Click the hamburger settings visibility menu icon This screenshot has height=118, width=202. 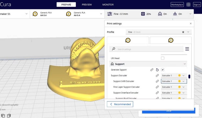(187, 49)
